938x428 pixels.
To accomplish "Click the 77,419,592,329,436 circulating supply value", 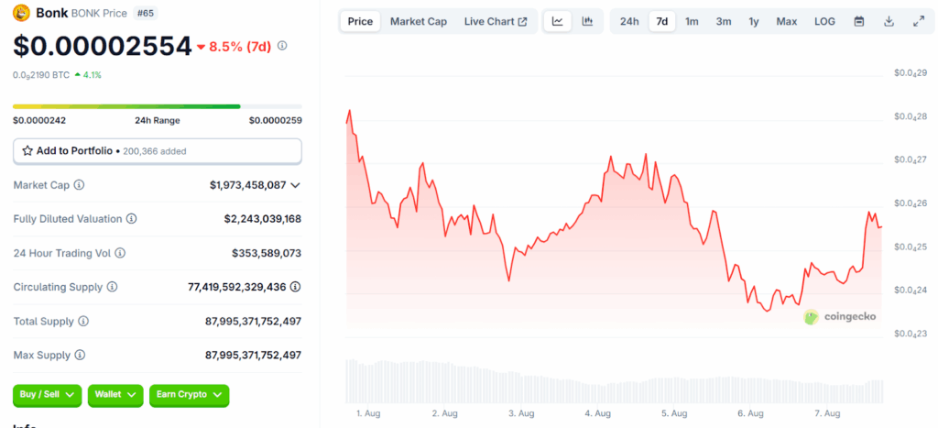I will (237, 288).
